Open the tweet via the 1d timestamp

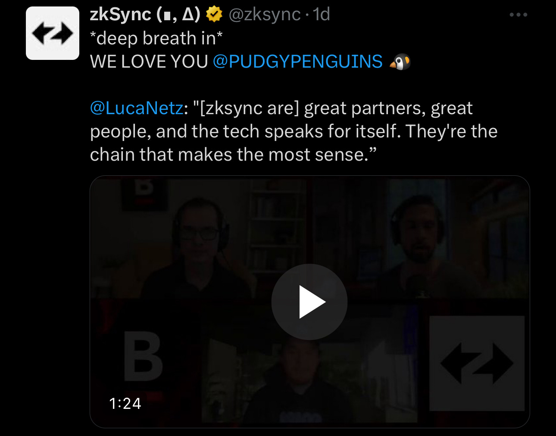pos(322,15)
